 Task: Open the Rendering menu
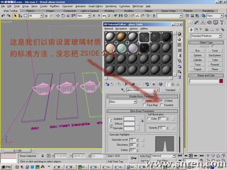coord(111,6)
